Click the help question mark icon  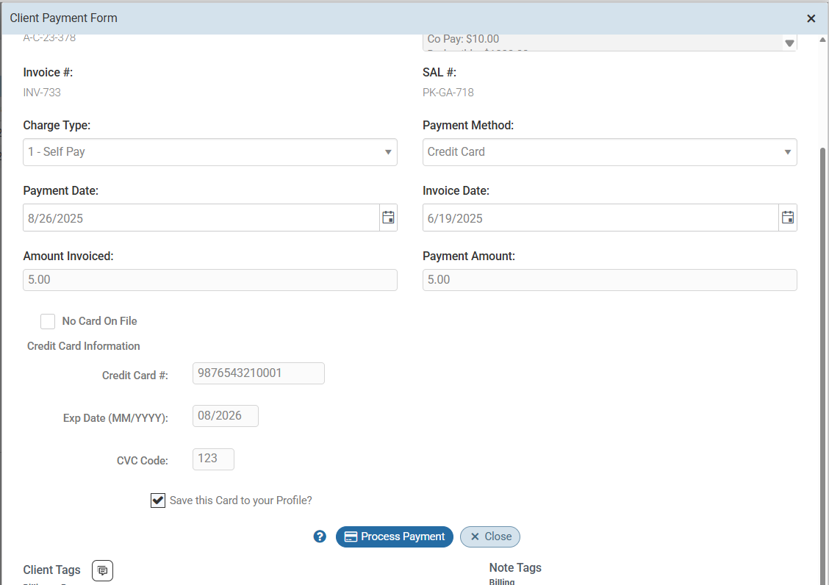tap(320, 536)
